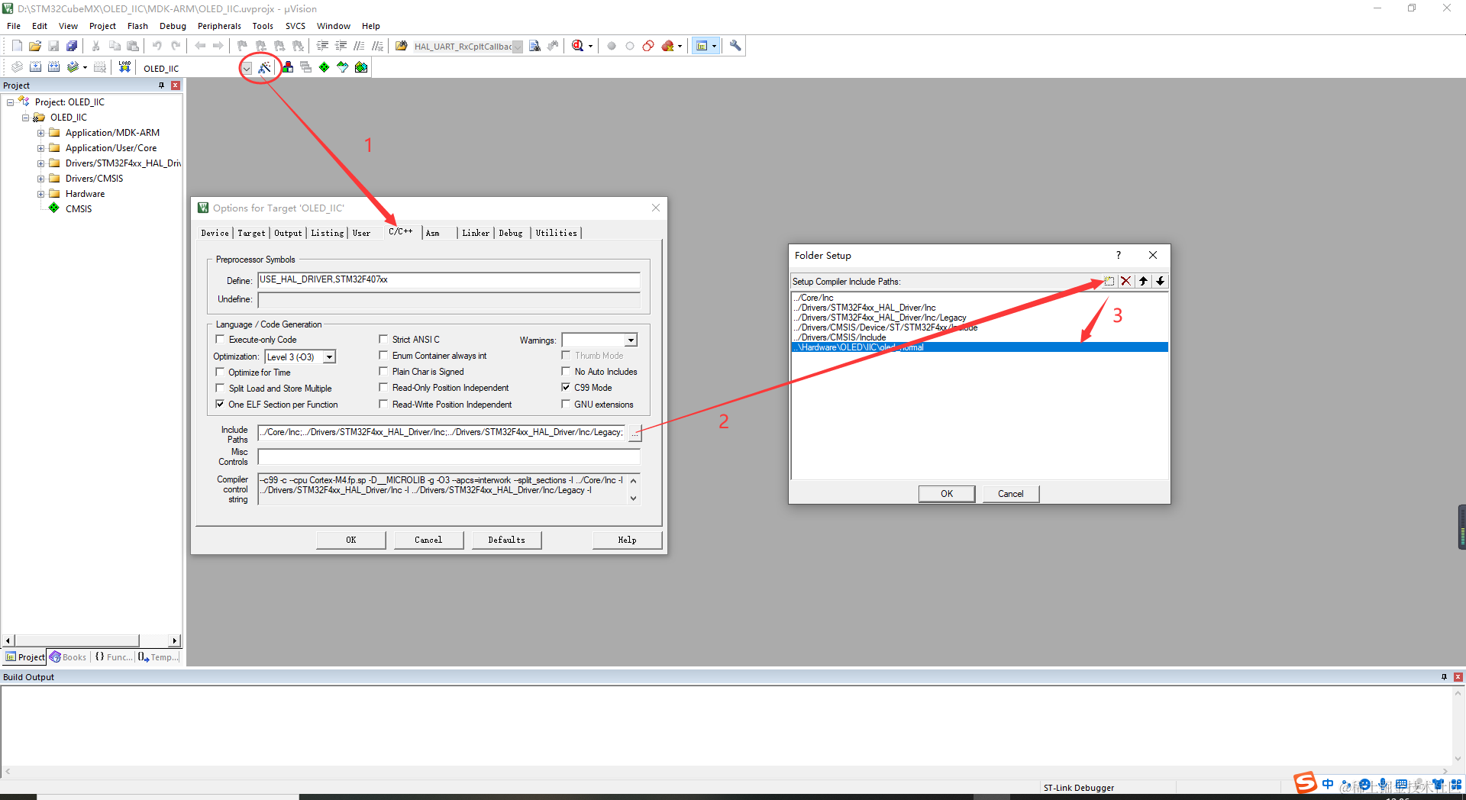Viewport: 1466px width, 800px height.
Task: Uncheck C99 Mode checkbox
Action: point(566,387)
